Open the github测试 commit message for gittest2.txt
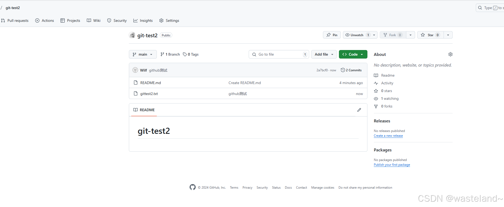The width and height of the screenshot is (504, 207). point(238,94)
